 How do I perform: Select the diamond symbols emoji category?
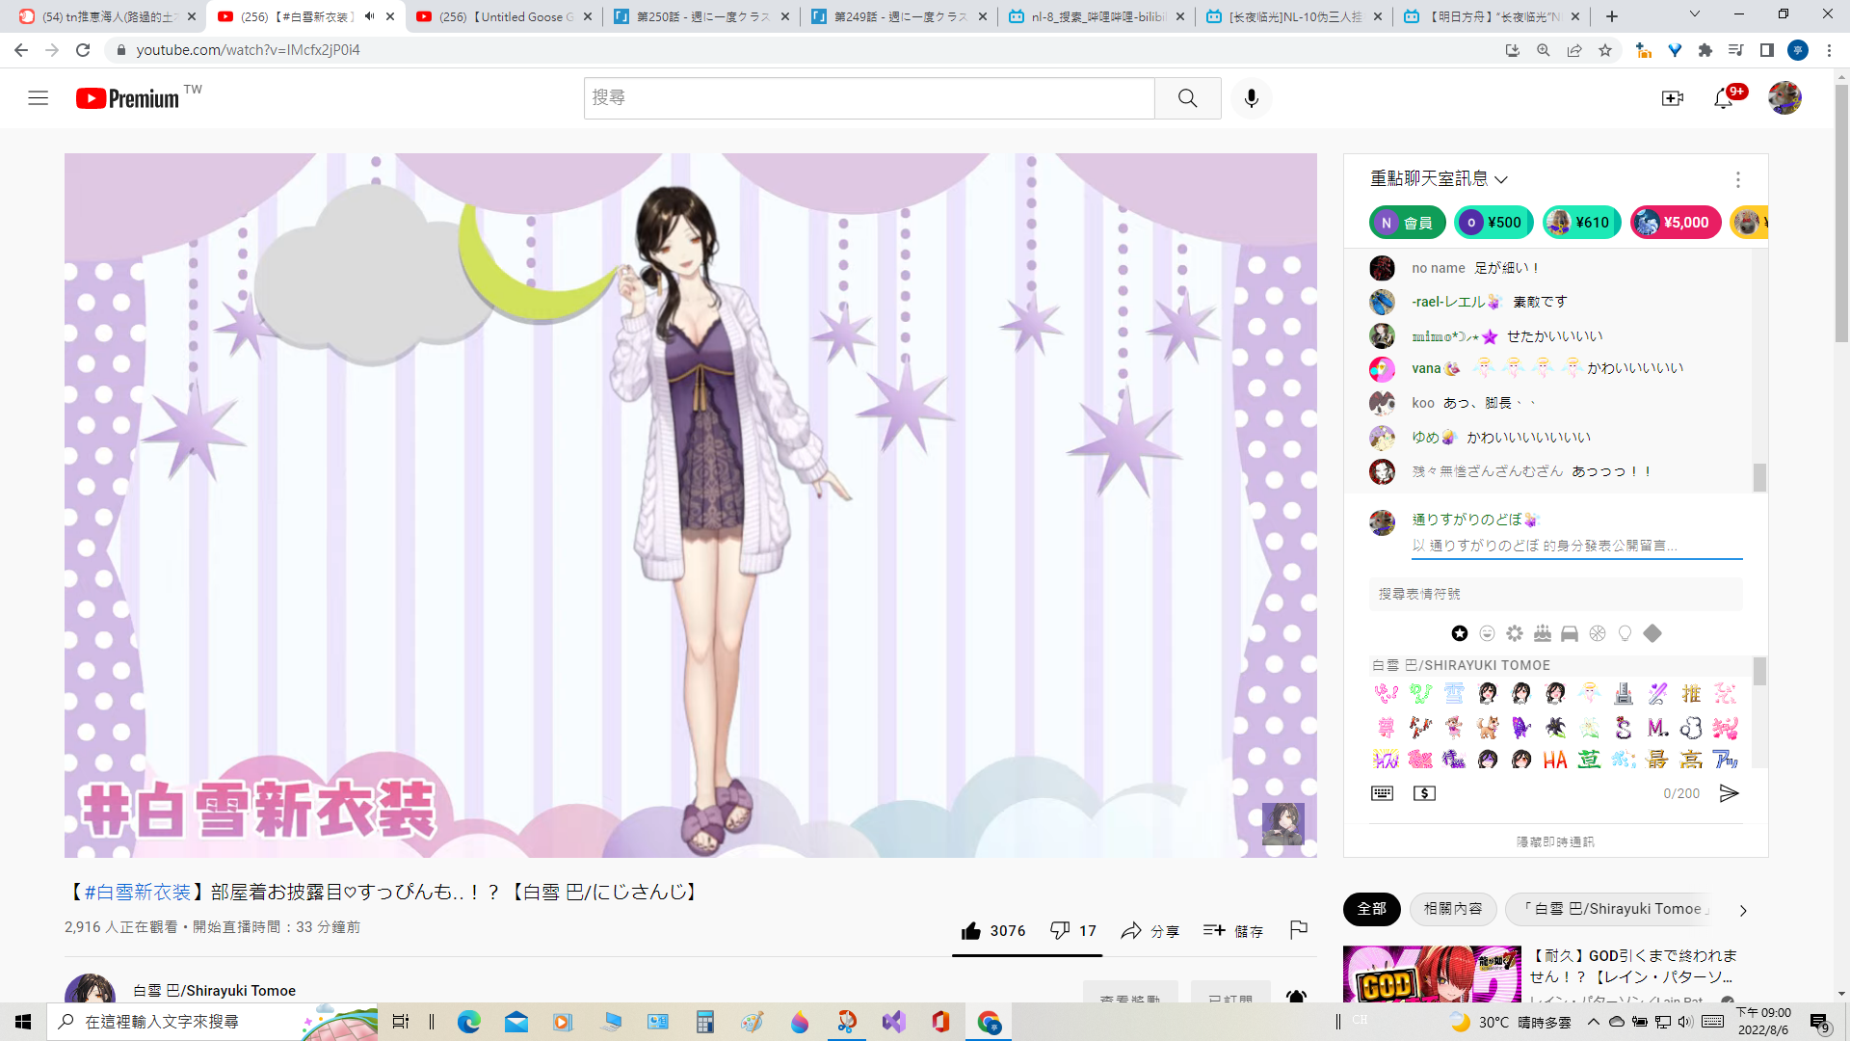[x=1652, y=633]
